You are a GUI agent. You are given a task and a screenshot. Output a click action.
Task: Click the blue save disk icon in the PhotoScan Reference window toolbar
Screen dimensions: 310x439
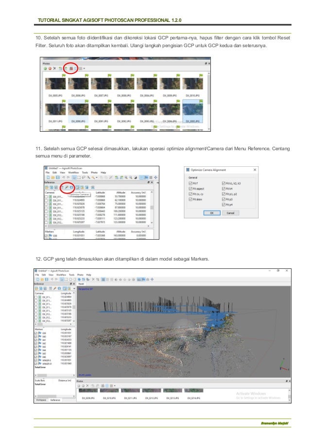coord(58,177)
